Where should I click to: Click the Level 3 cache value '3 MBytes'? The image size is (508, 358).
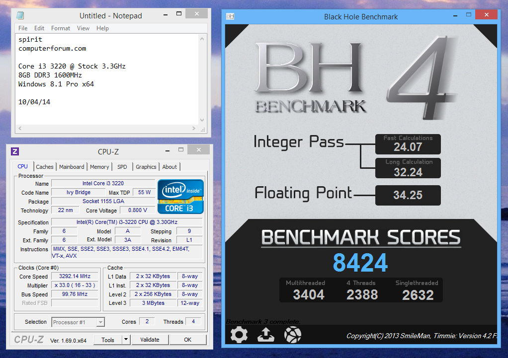(x=153, y=303)
